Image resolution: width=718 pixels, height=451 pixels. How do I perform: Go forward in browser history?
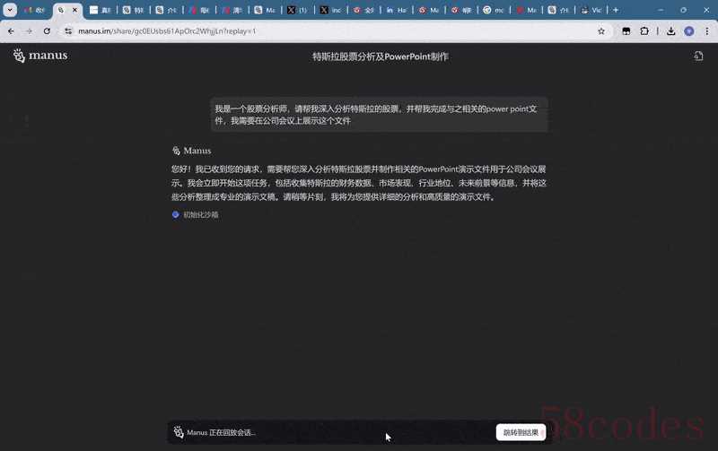(x=29, y=31)
